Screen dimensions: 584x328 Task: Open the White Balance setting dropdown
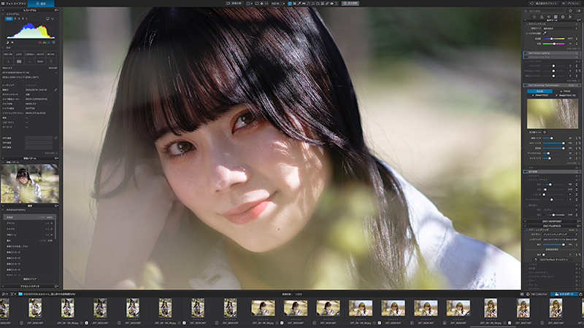(560, 28)
